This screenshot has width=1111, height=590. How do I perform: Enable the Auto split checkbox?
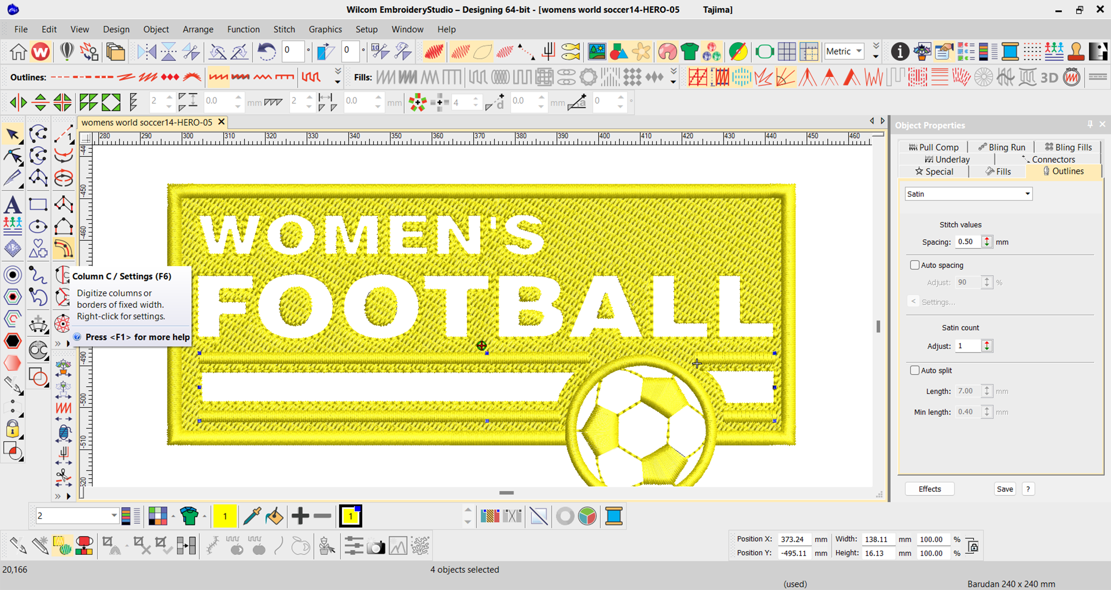[x=914, y=370]
